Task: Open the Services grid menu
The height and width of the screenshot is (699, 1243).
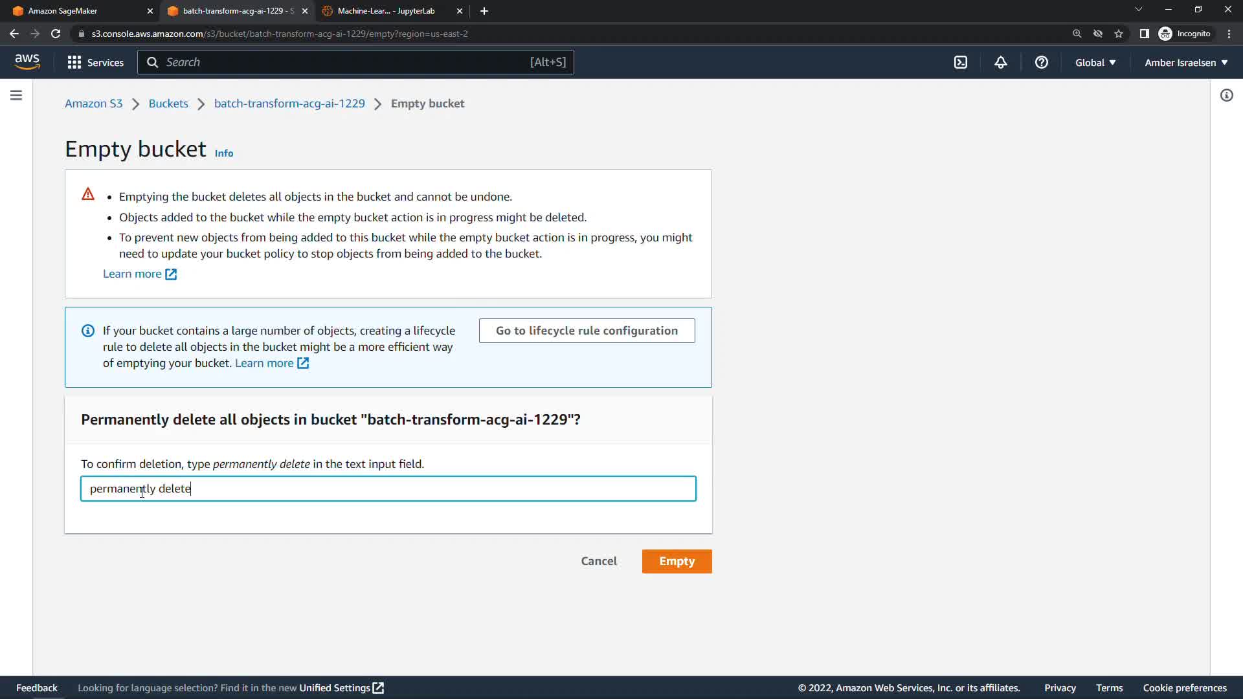Action: pos(95,62)
